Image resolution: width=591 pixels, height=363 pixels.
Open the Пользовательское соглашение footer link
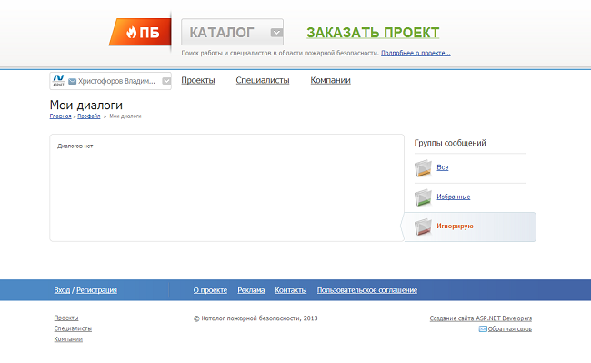(x=366, y=290)
